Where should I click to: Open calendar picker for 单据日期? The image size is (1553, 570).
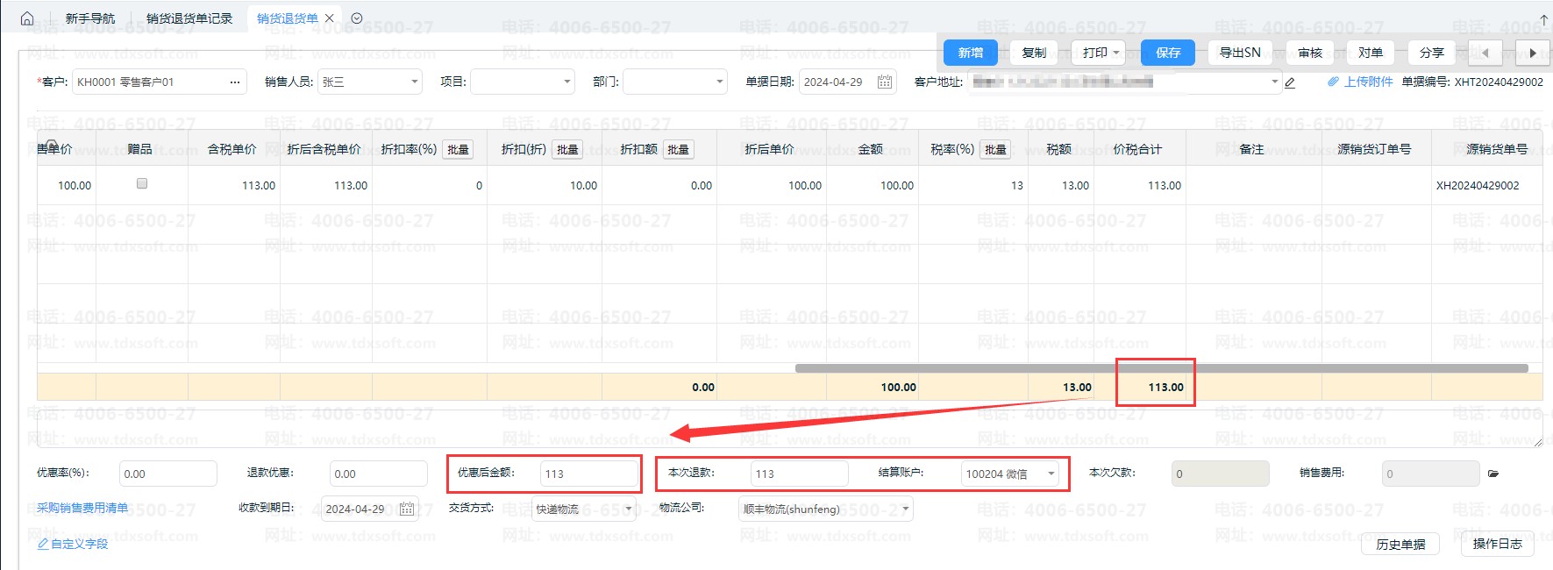(885, 82)
